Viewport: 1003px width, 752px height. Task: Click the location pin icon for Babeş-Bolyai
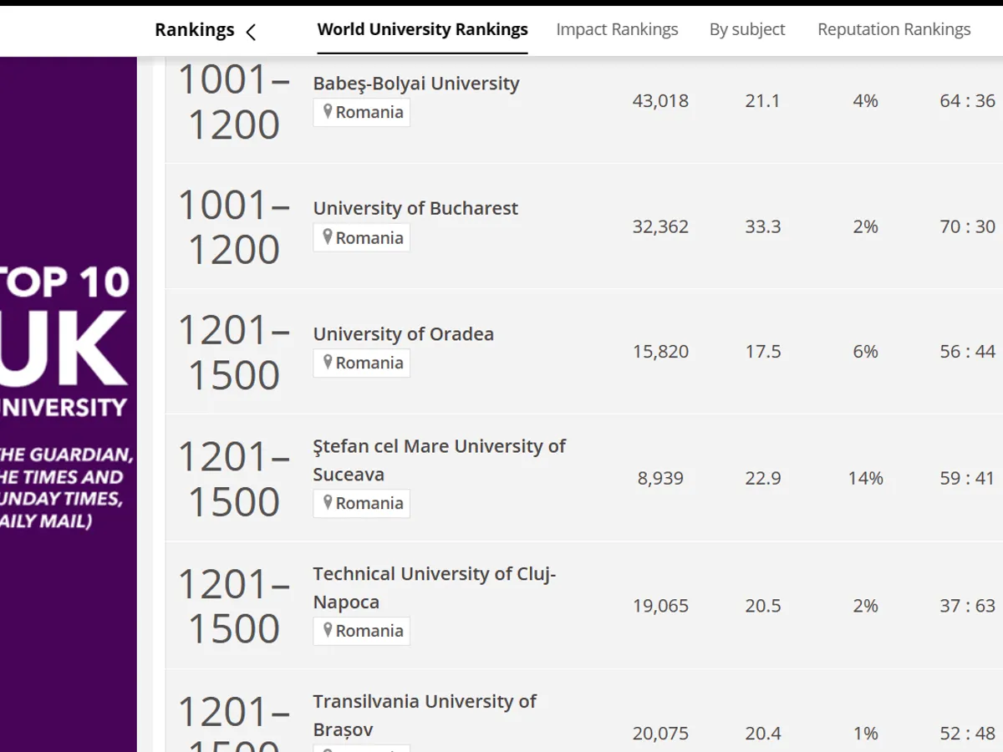328,112
